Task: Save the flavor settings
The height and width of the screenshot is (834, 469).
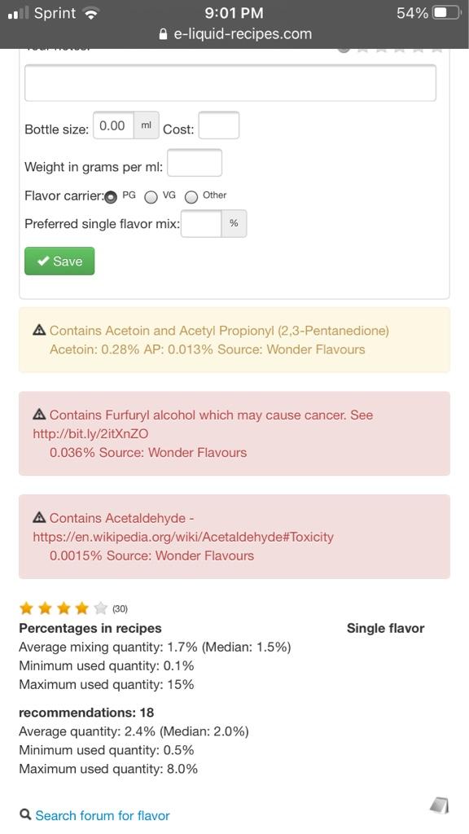Action: point(59,261)
